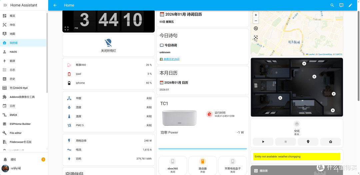
Task: Open the CARTO attribution link
Action: (x=338, y=54)
